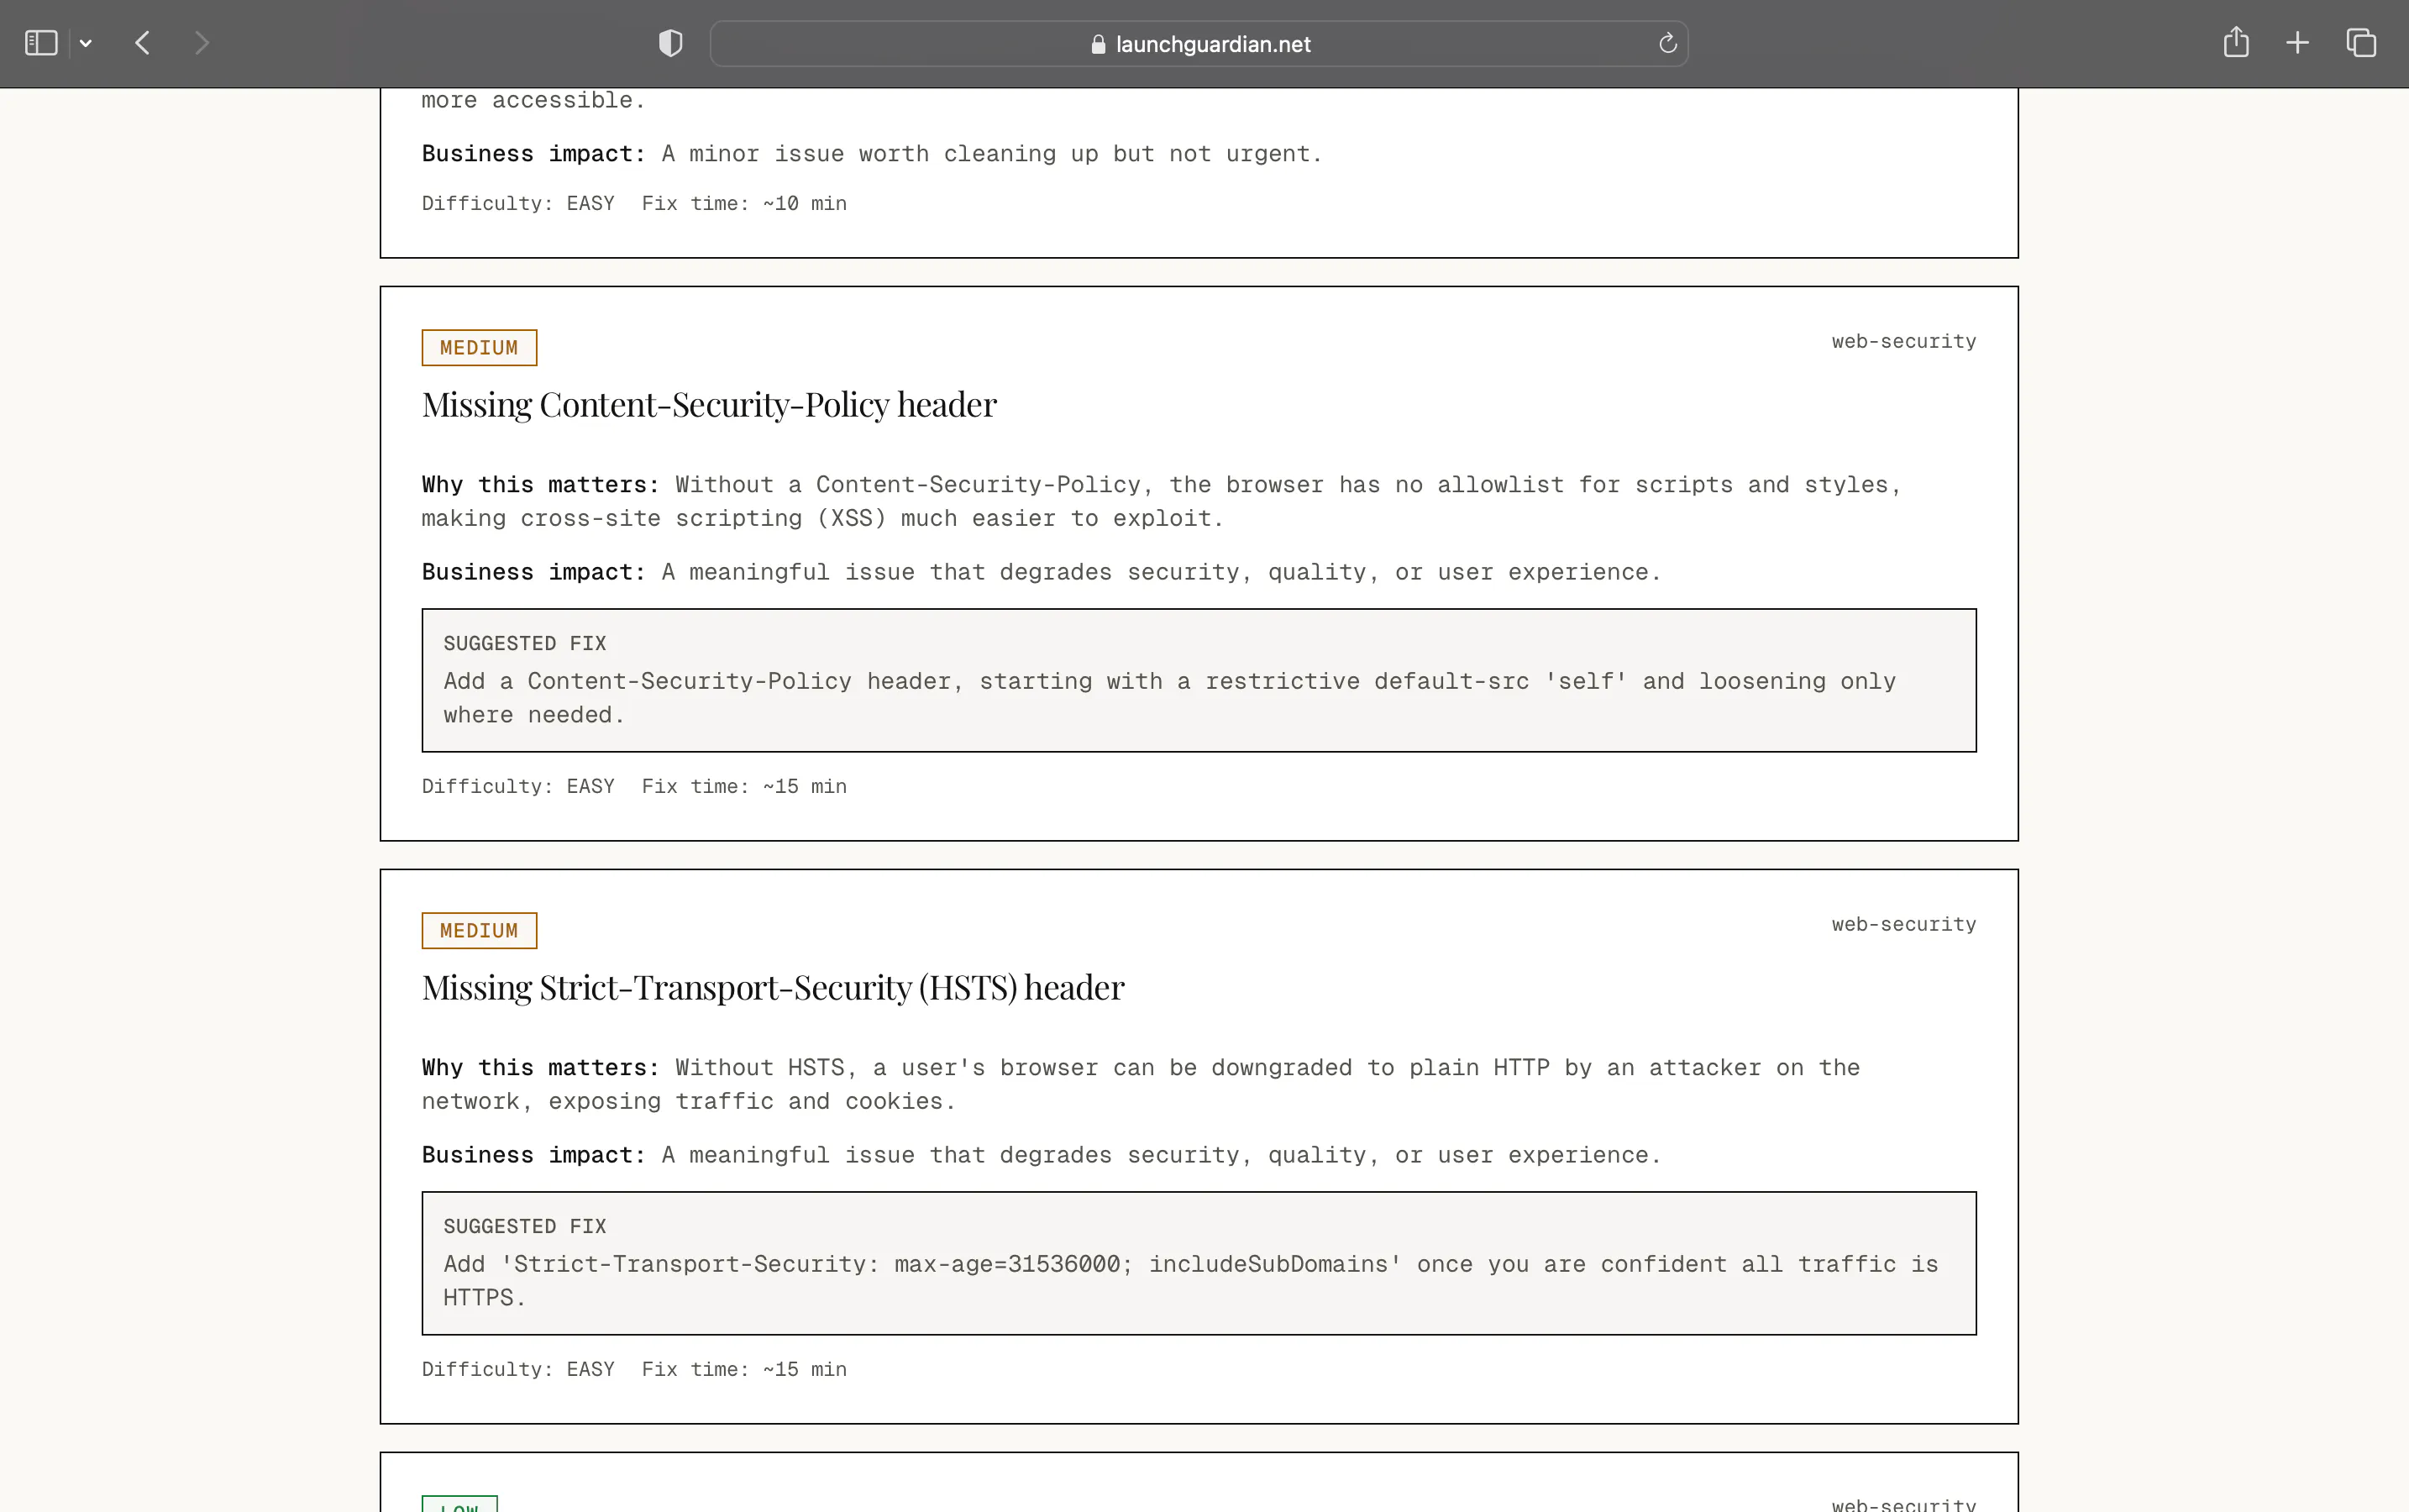This screenshot has height=1512, width=2409.
Task: Click 'more accessible.' text at top
Action: (x=533, y=100)
